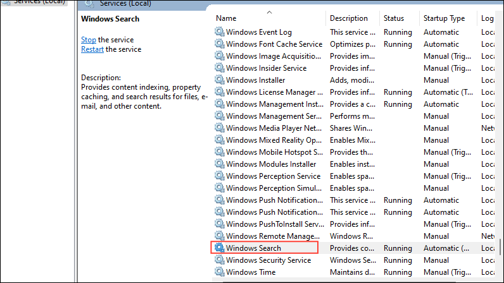Click Manual (Trig... startup of Windows Time
The image size is (504, 283).
click(447, 272)
